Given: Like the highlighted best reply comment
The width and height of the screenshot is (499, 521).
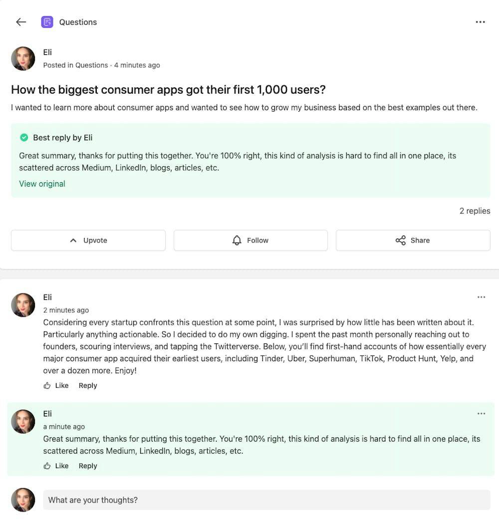Looking at the screenshot, I should click(56, 466).
